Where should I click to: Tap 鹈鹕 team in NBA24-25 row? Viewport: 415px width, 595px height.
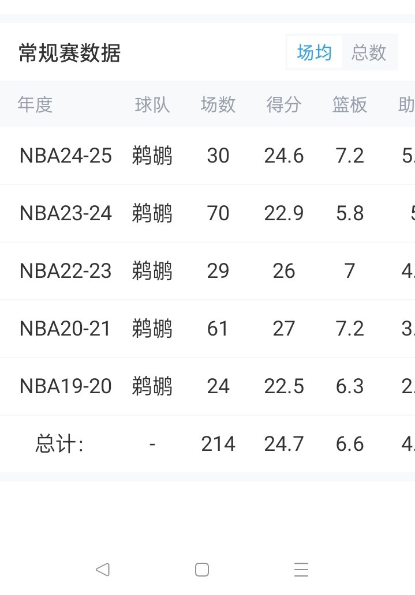(152, 156)
